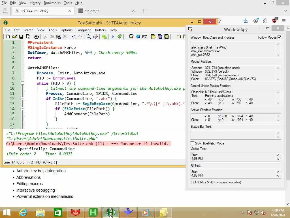Start debugging with the green bug icon
Viewport: 290px width, 218px height.
pyautogui.click(x=120, y=37)
